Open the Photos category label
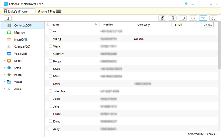Viewport: 221px width, 137px height. [18, 75]
